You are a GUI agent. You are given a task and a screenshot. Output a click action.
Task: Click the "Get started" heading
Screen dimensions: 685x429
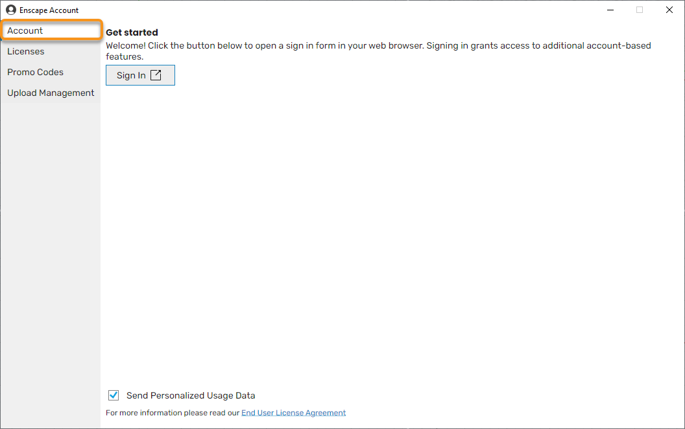pos(132,32)
